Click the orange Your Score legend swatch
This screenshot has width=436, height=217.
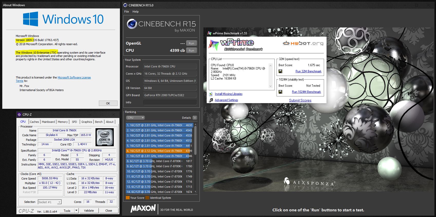(x=128, y=198)
